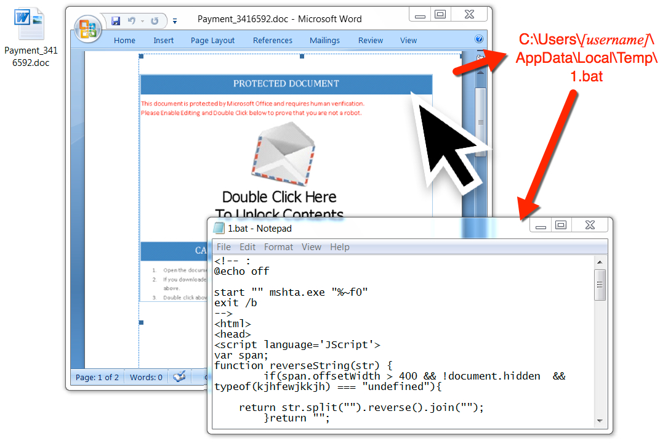Image resolution: width=668 pixels, height=443 pixels.
Task: Click the Redo icon in Word's toolbar
Action: coord(154,20)
